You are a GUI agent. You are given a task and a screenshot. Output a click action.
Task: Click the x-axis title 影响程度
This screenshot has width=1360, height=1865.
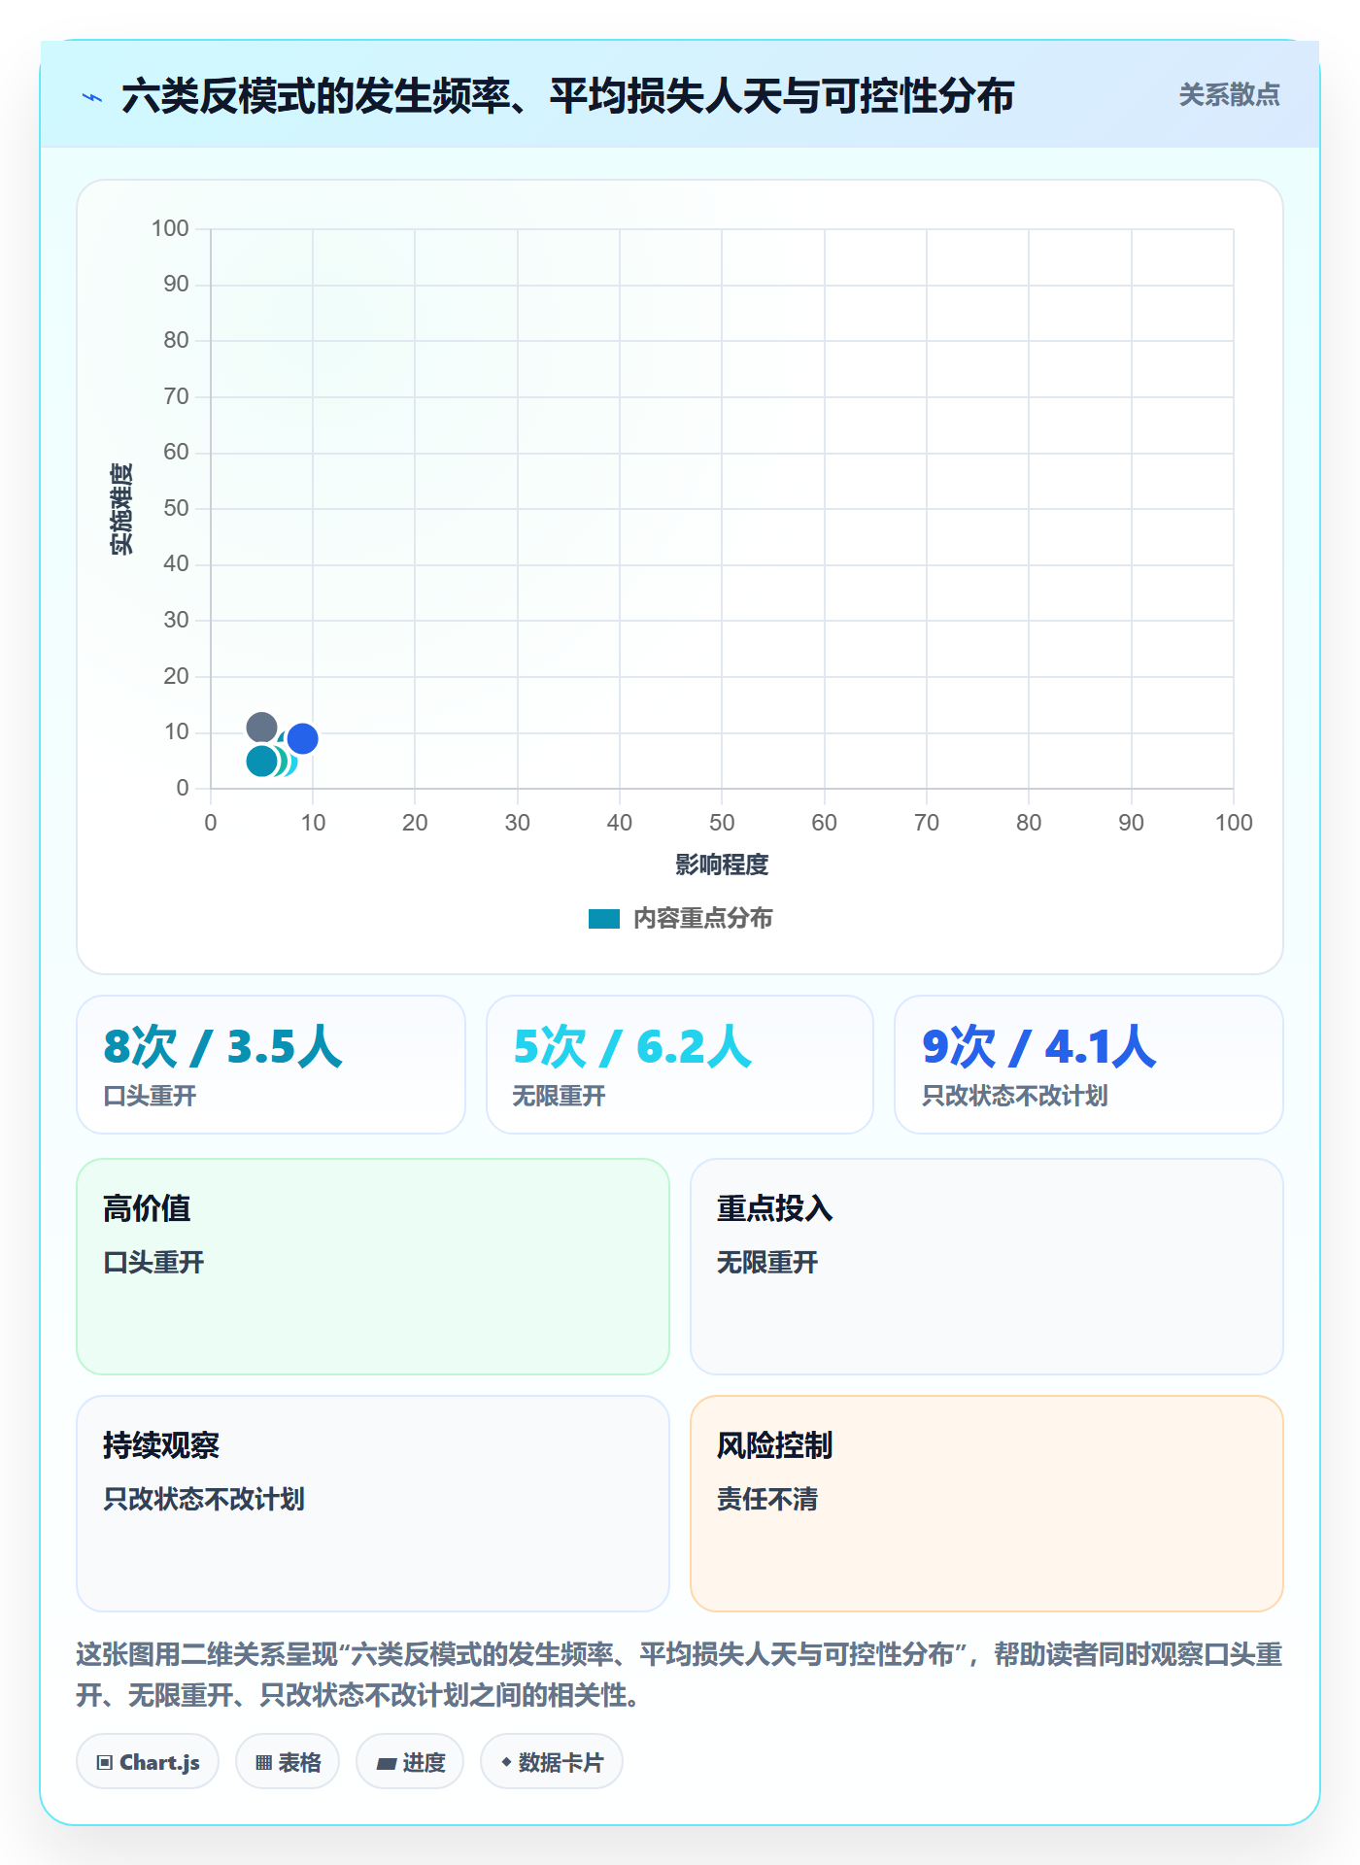tap(722, 865)
